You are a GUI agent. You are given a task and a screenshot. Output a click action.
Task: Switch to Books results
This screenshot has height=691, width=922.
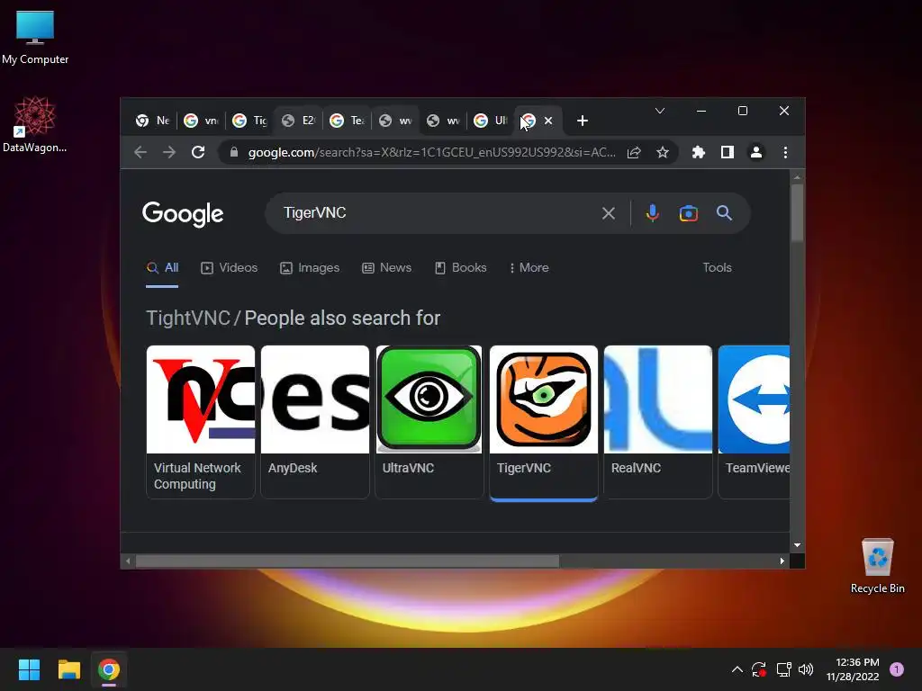[x=460, y=268]
